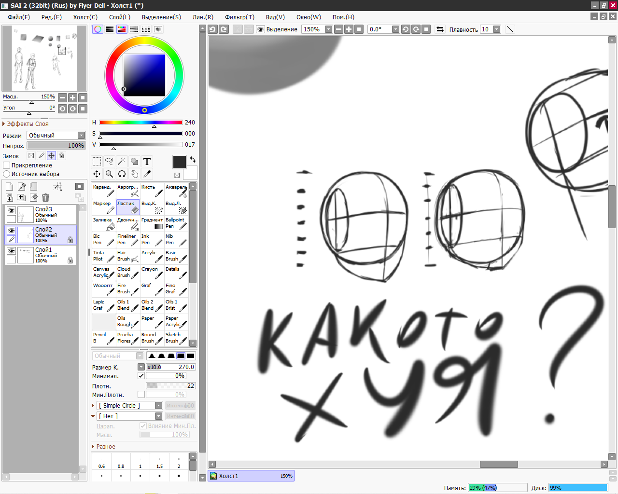Rotate navigator view counterclockwise
The width and height of the screenshot is (618, 494).
pyautogui.click(x=62, y=109)
